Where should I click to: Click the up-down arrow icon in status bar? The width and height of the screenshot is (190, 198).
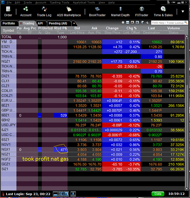(73, 194)
